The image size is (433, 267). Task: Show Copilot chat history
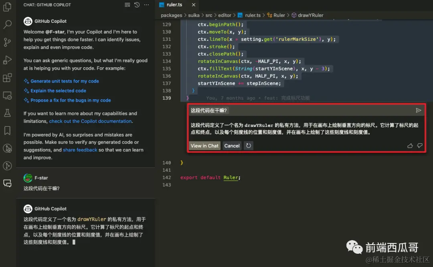click(137, 5)
